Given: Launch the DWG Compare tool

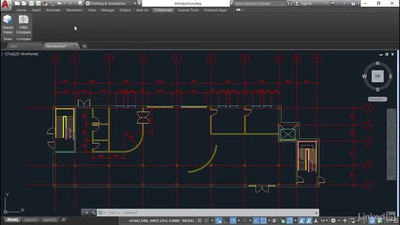Looking at the screenshot, I should [x=24, y=24].
